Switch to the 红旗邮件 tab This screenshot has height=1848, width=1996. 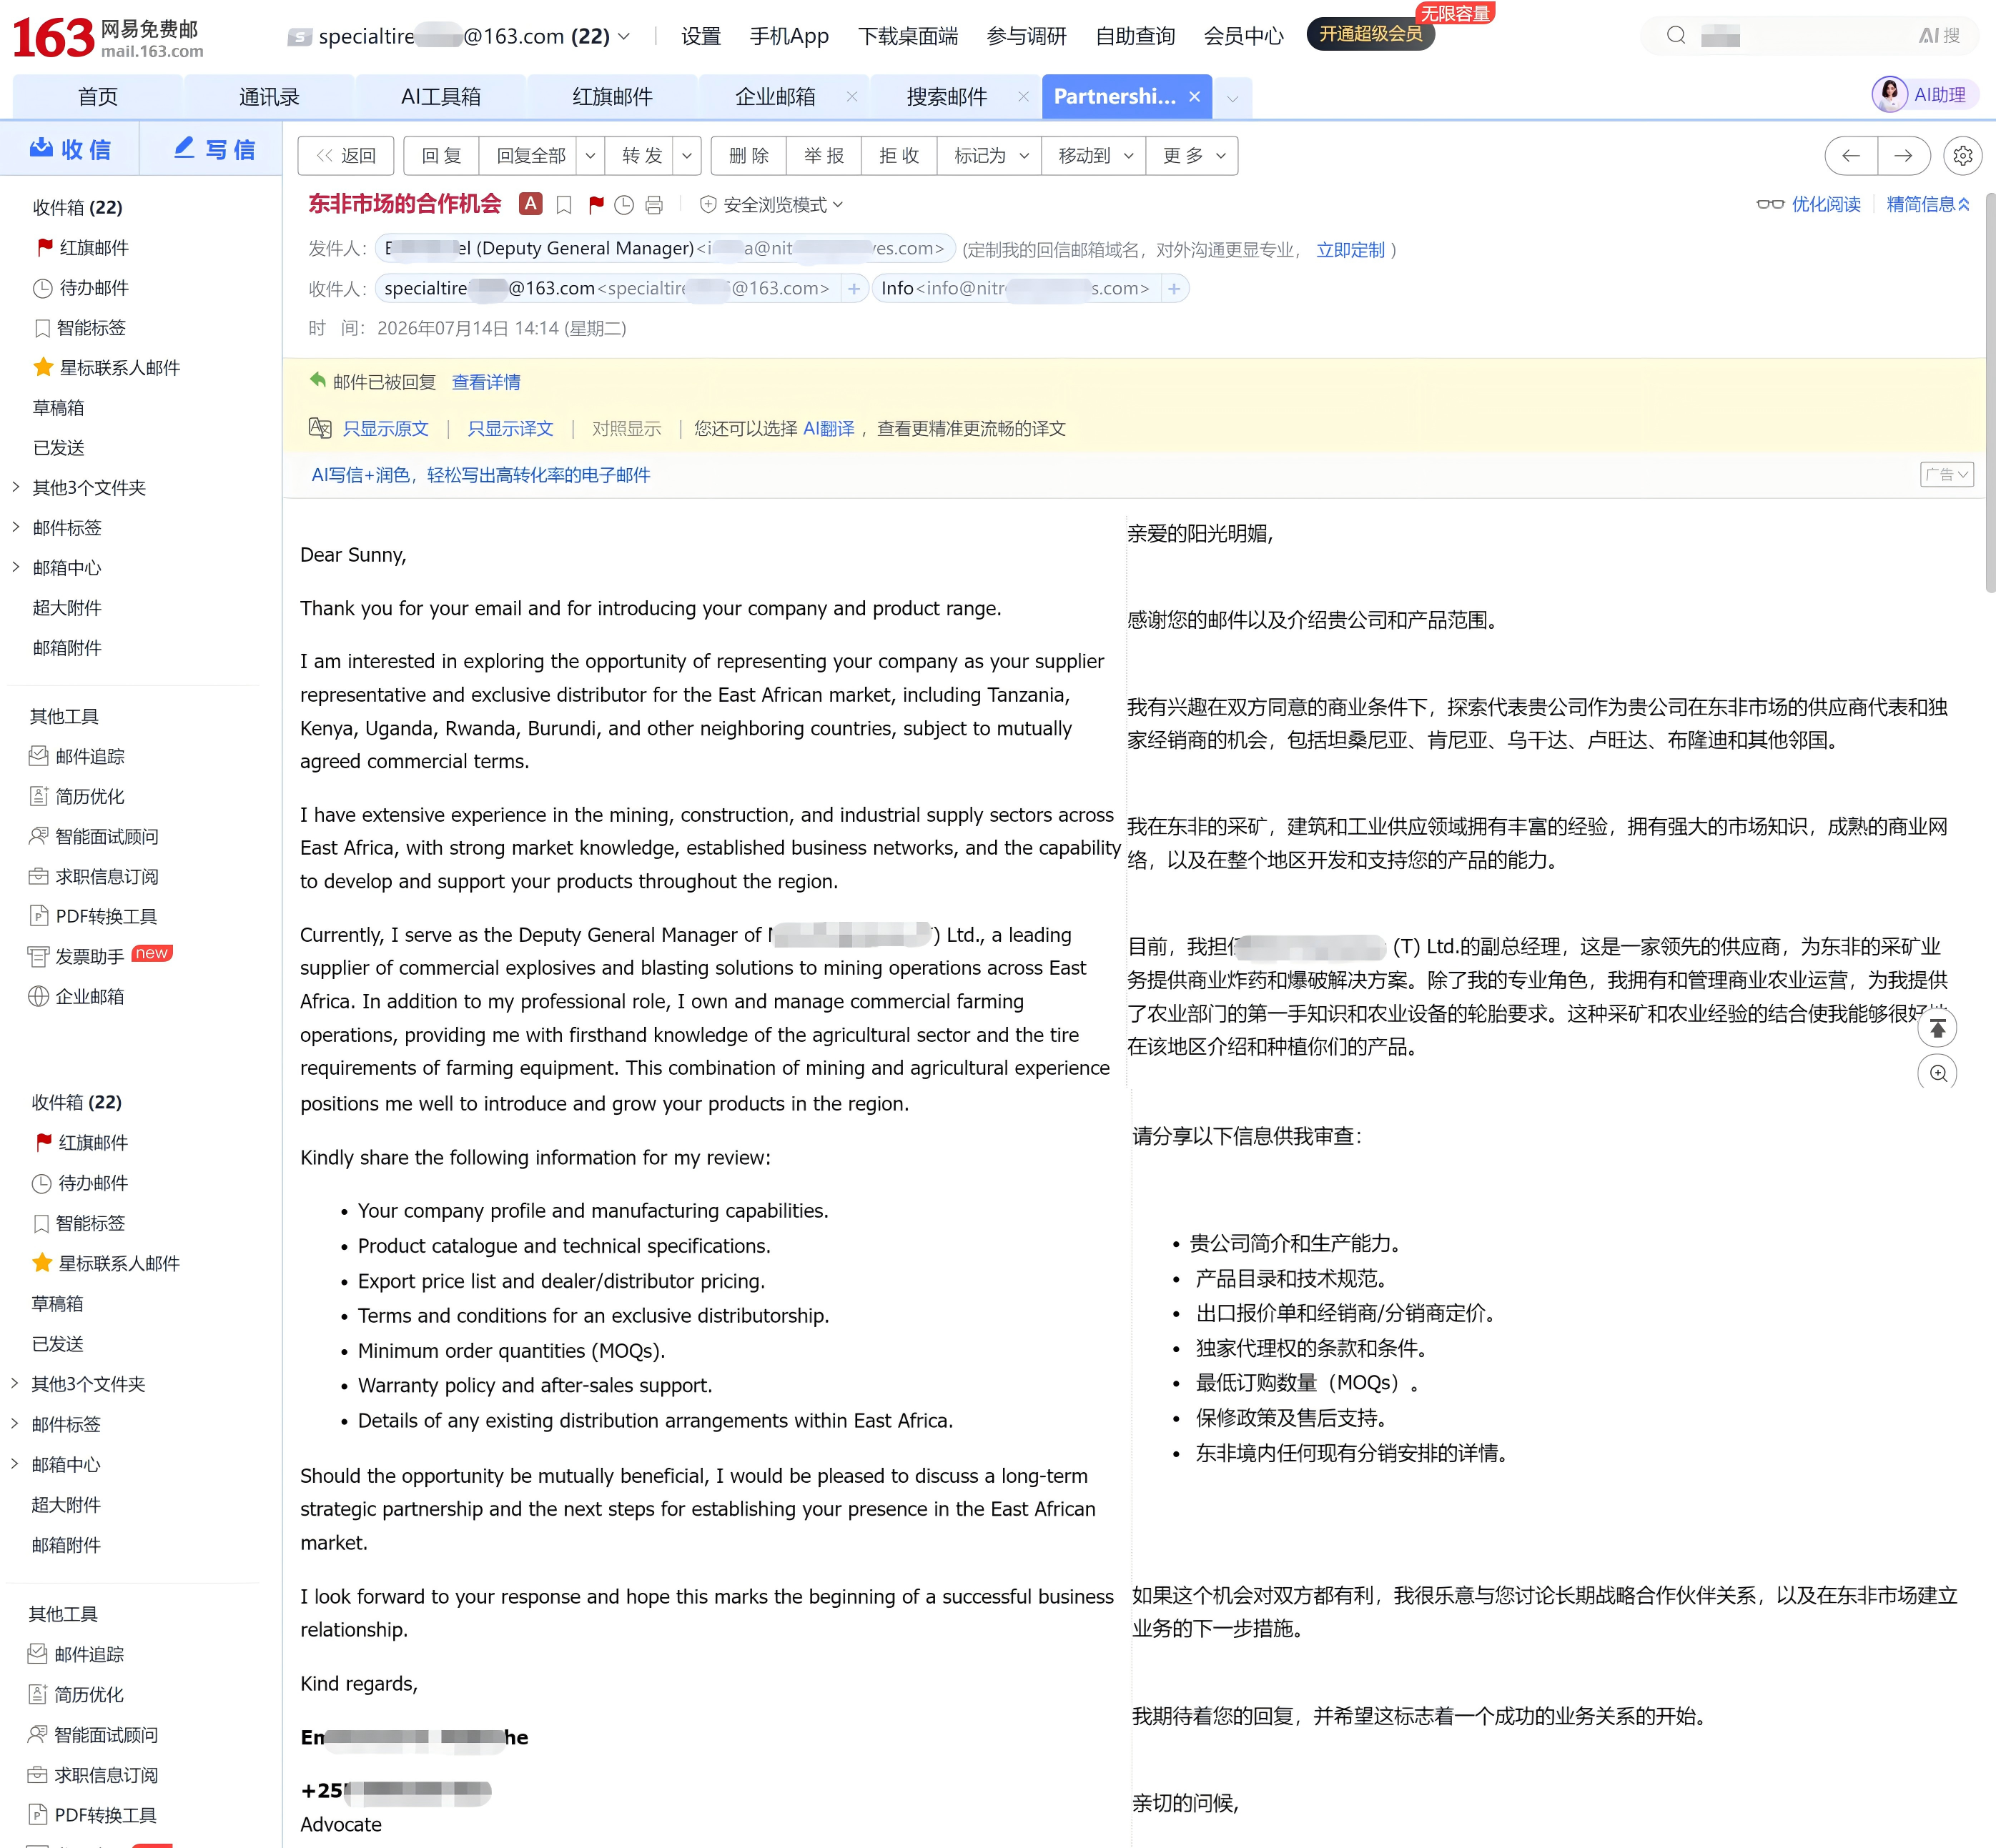click(x=612, y=97)
